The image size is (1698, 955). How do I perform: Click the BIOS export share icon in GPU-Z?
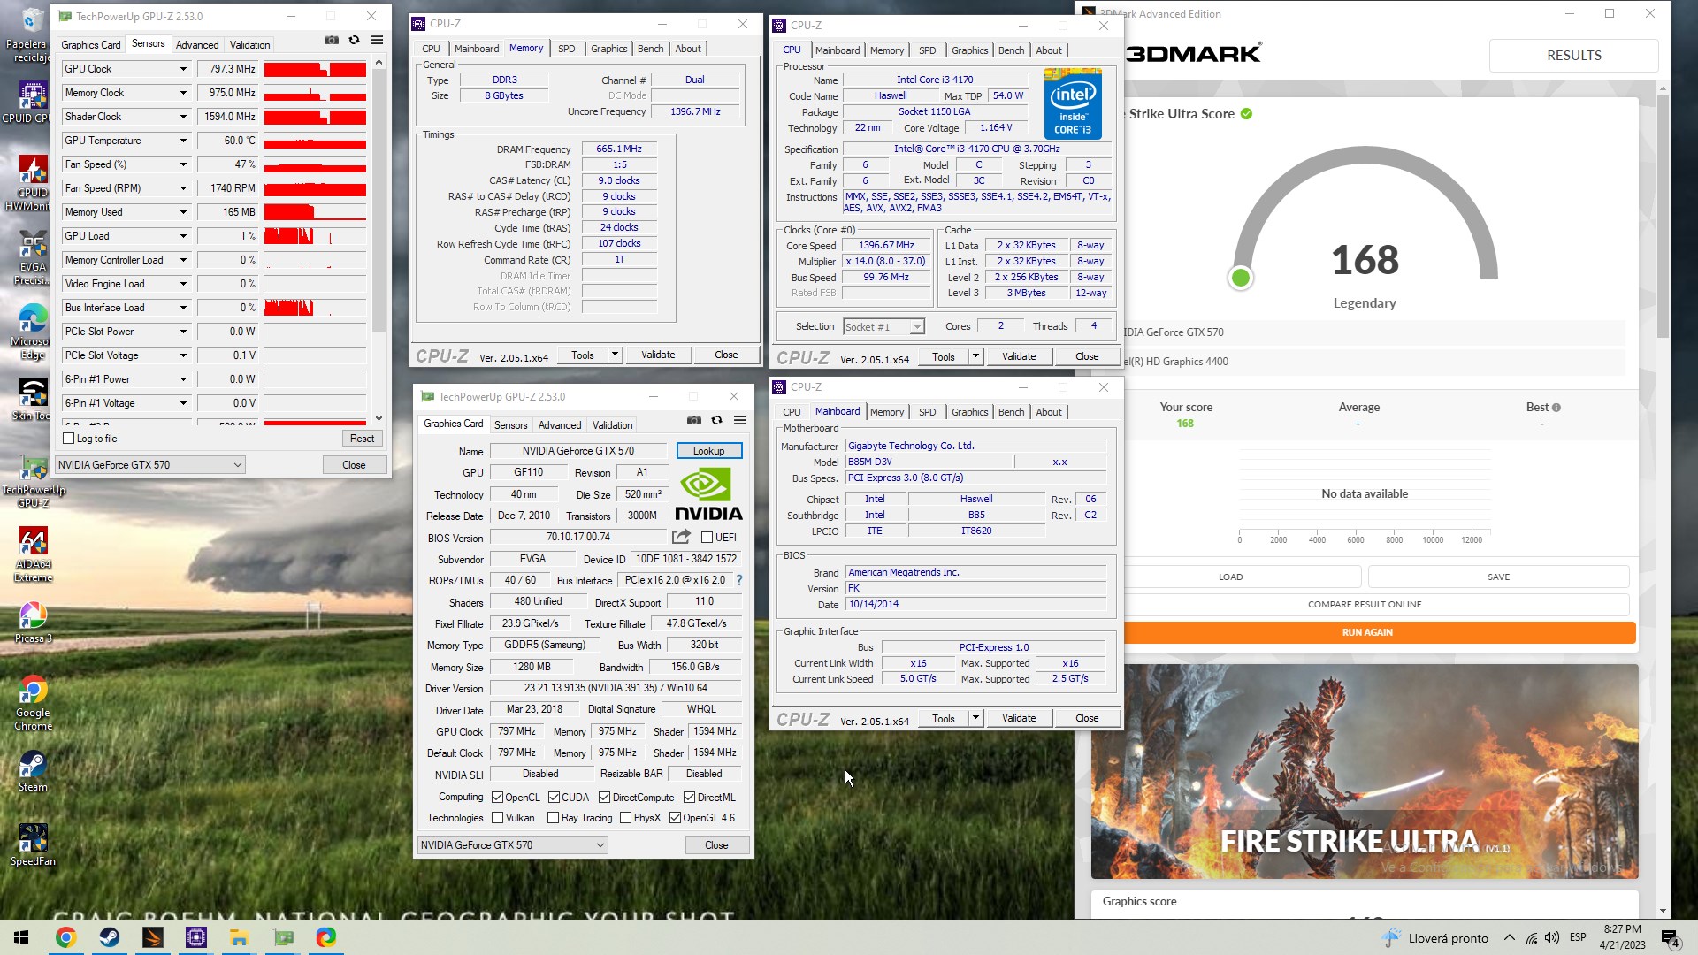[x=681, y=537]
